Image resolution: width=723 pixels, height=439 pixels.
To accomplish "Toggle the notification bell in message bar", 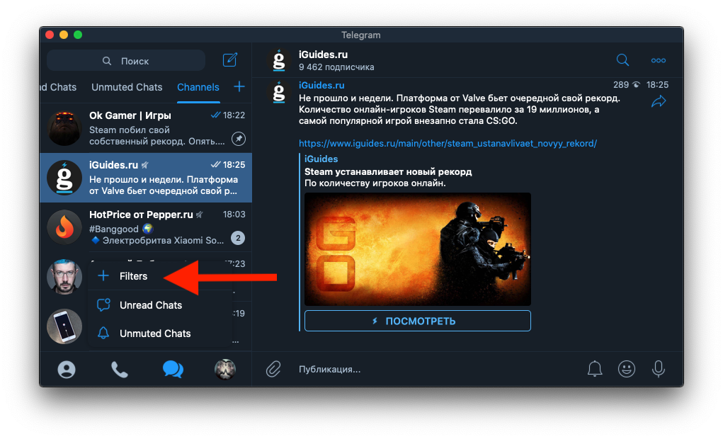I will click(594, 368).
